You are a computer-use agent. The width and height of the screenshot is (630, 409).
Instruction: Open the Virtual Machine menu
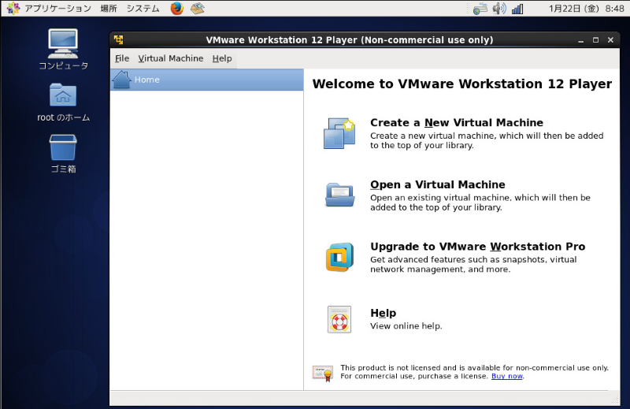tap(171, 58)
